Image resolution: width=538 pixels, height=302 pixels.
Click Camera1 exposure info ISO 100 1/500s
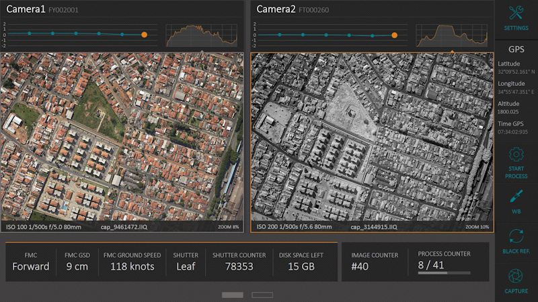tap(44, 227)
